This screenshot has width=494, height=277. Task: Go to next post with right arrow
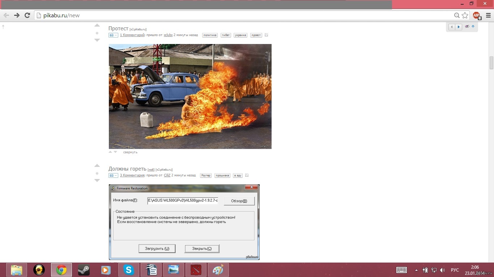pyautogui.click(x=459, y=27)
